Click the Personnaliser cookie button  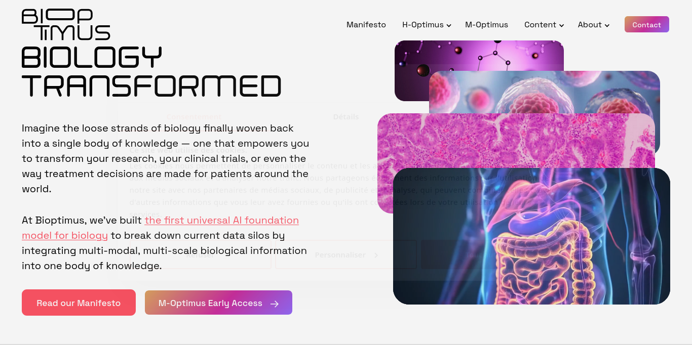[346, 254]
